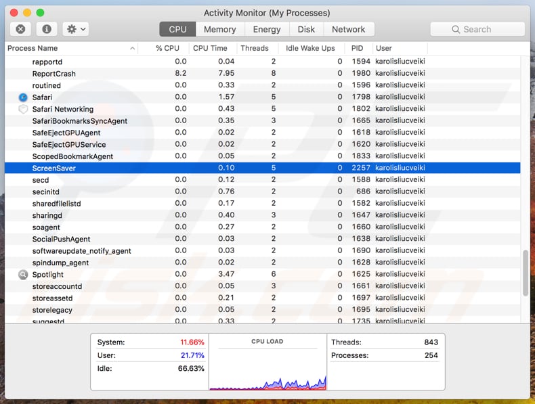Select the softwareupdate_notify_agent process
The width and height of the screenshot is (535, 404).
click(81, 251)
